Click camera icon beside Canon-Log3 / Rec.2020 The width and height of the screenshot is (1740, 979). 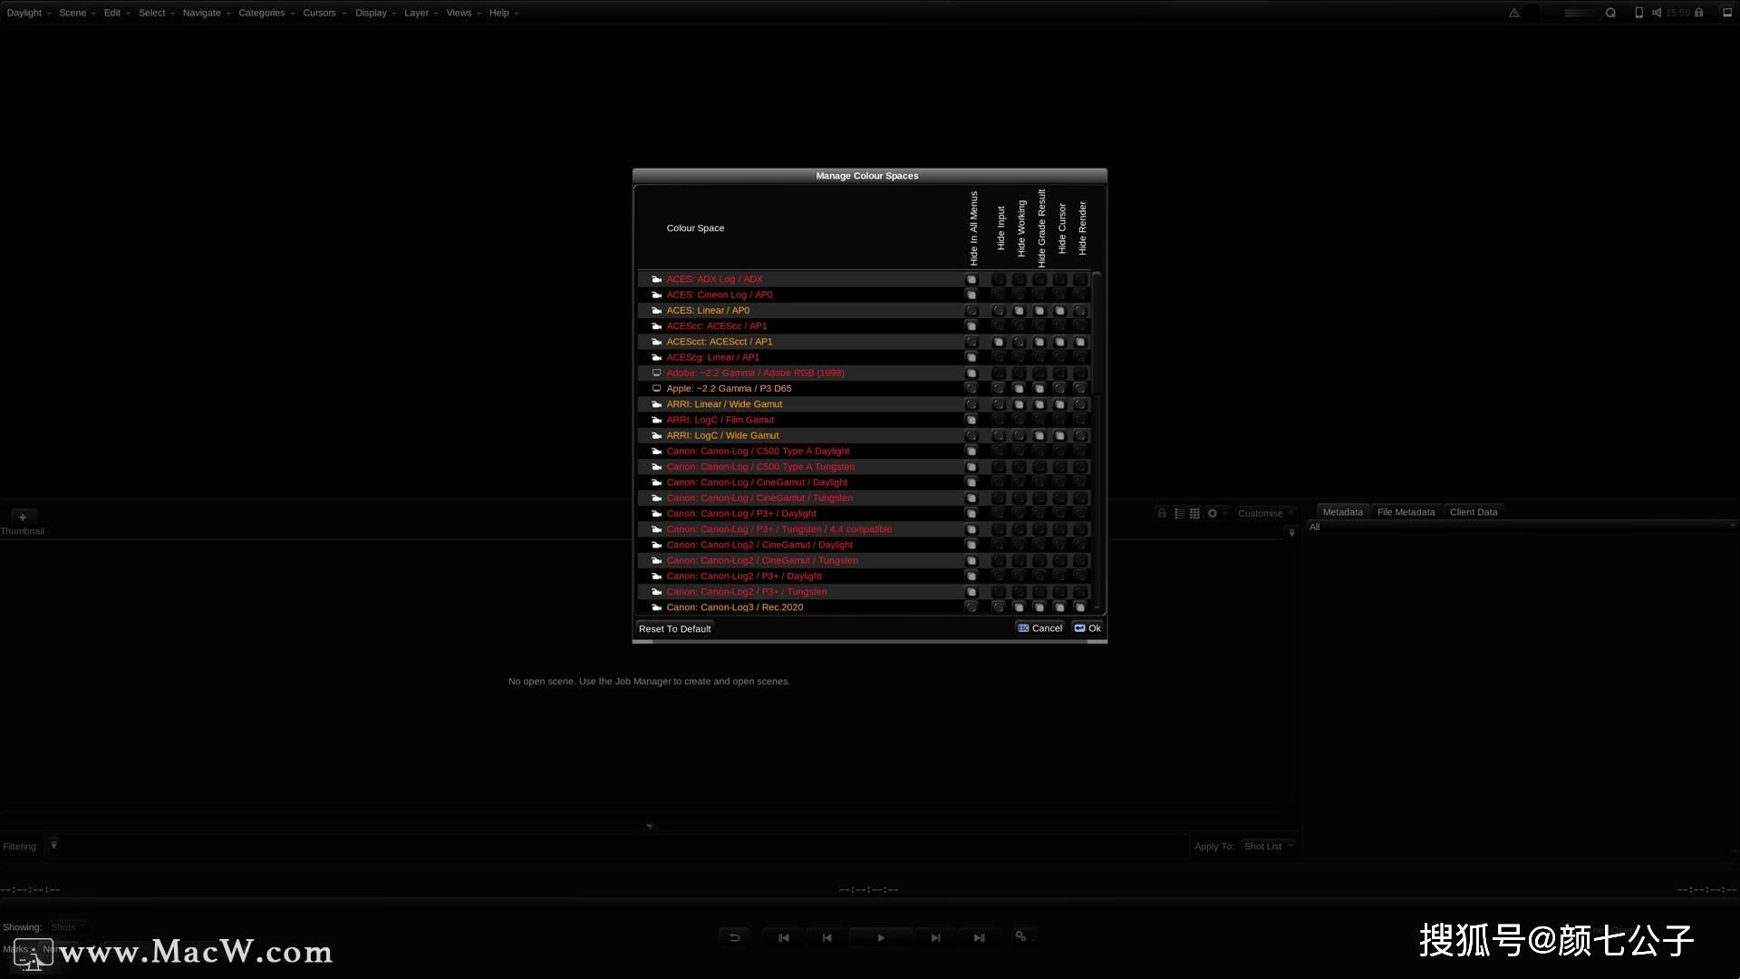pos(657,607)
